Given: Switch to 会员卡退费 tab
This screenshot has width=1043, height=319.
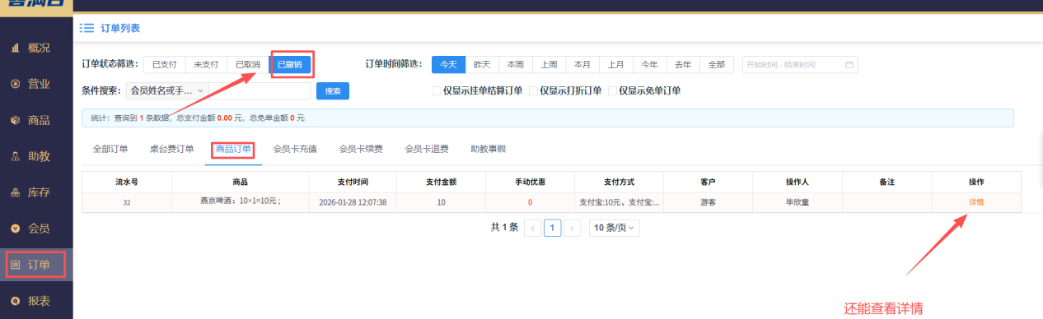Looking at the screenshot, I should pyautogui.click(x=427, y=150).
